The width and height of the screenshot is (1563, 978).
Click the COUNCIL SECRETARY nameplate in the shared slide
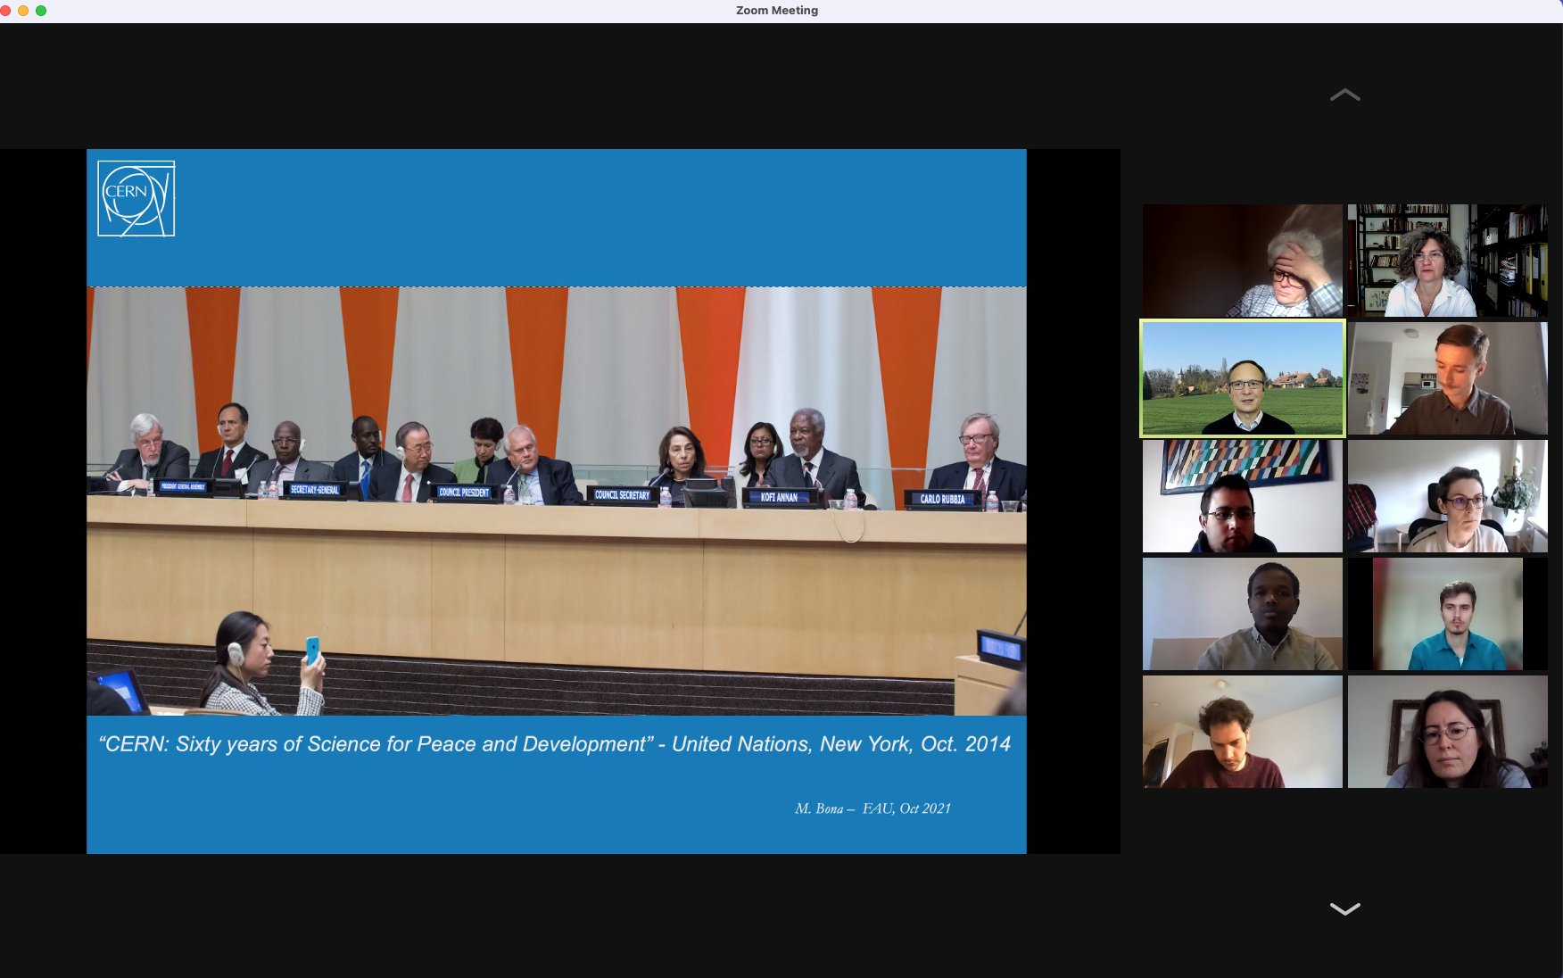click(622, 494)
